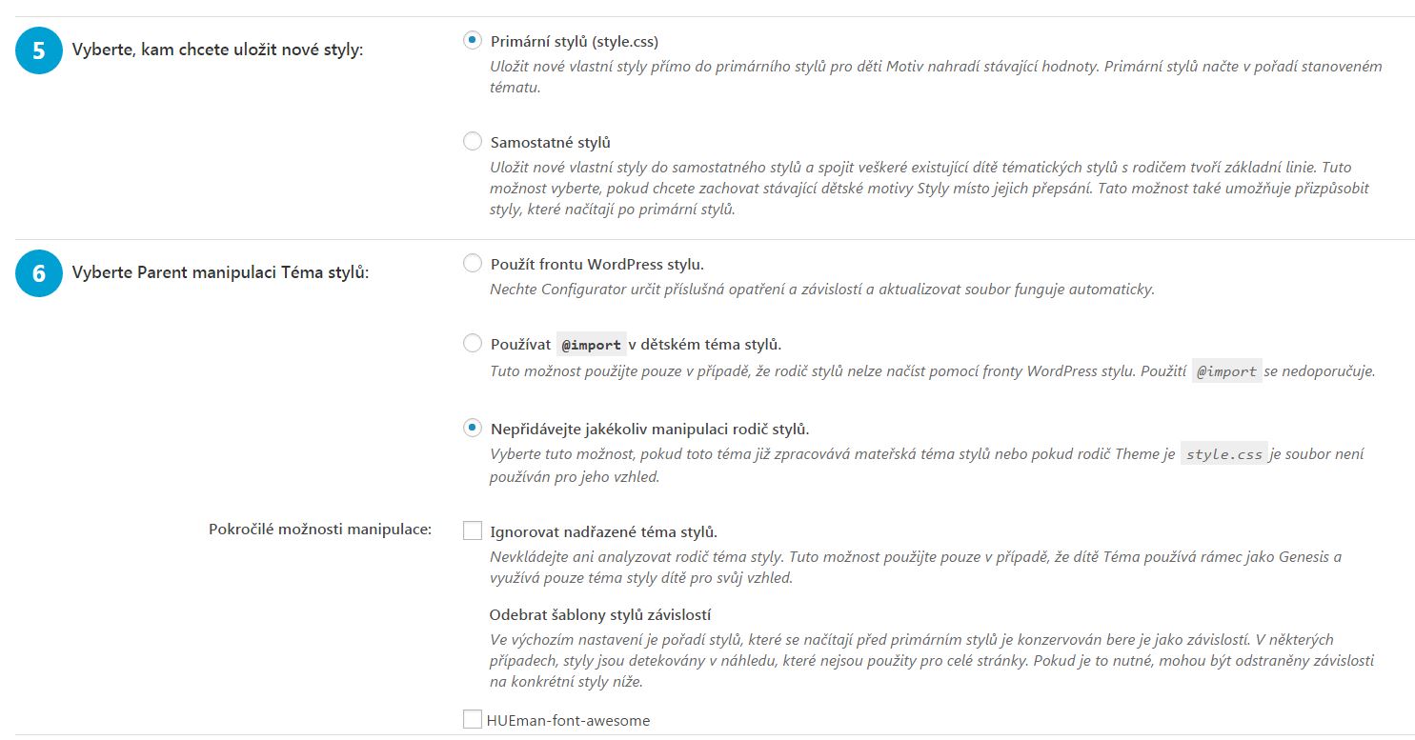Click the Použít frontu WordPress stylu label
Screen dimensions: 1415x740
click(x=596, y=264)
